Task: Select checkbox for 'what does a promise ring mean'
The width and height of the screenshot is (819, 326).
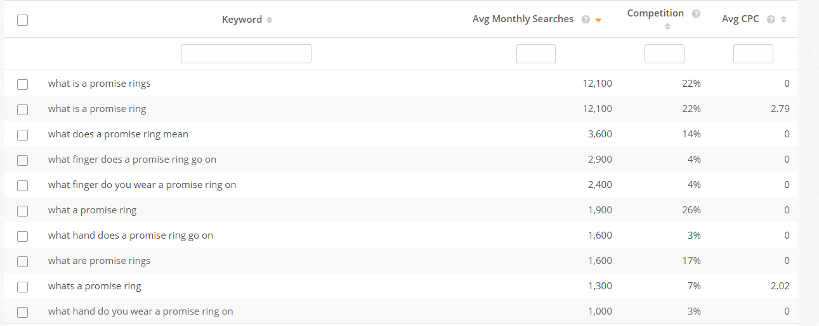Action: tap(23, 134)
